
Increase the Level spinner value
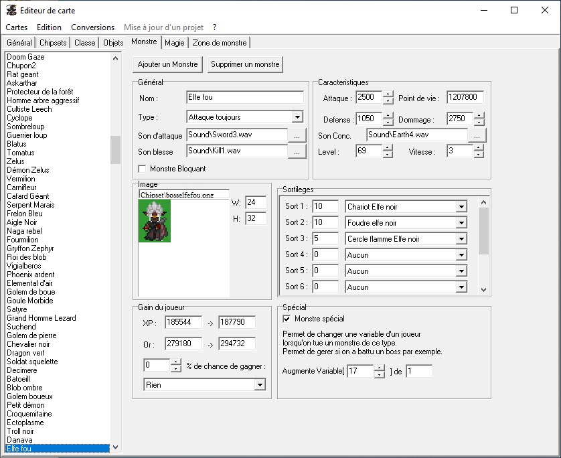click(388, 148)
